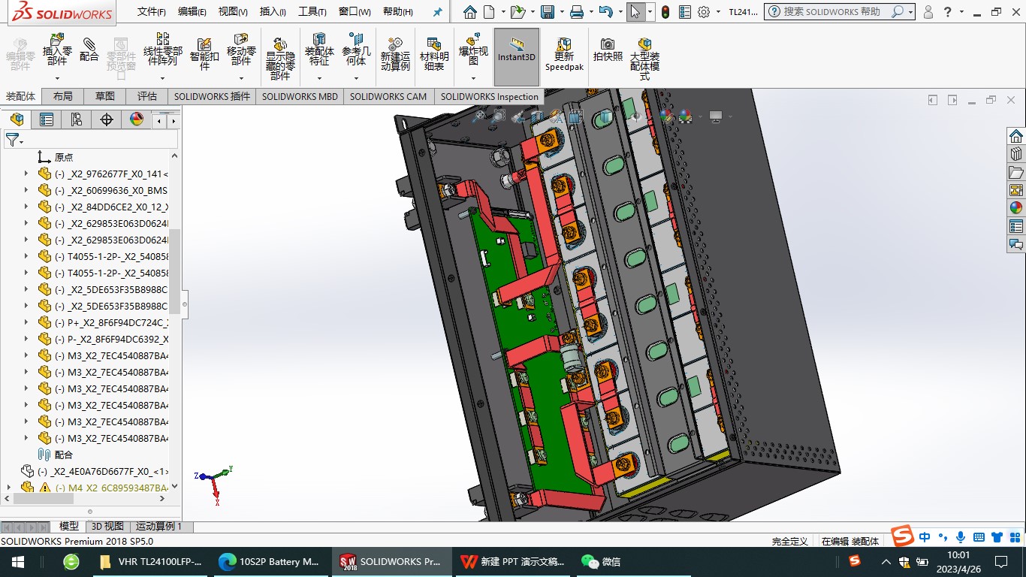Open the Appearances color ball in right task pane
Image resolution: width=1026 pixels, height=577 pixels.
1015,208
